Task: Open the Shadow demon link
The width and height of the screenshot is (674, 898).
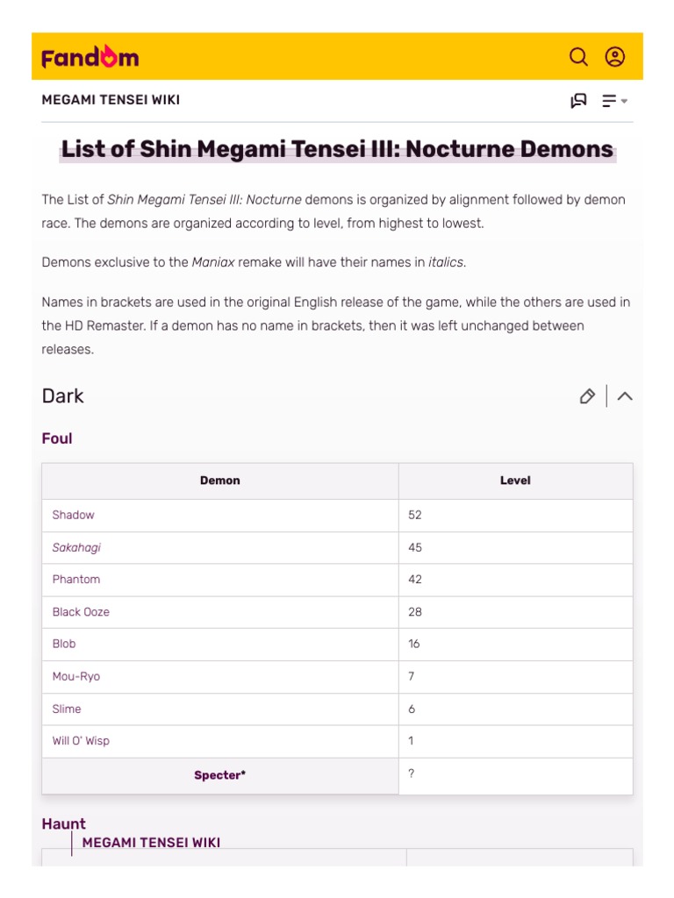Action: 73,515
